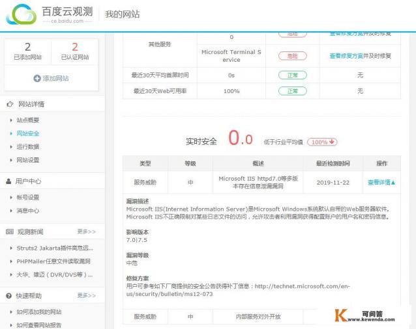Click the 100% below-average badge
Image resolution: width=416 pixels, height=329 pixels.
pyautogui.click(x=322, y=142)
